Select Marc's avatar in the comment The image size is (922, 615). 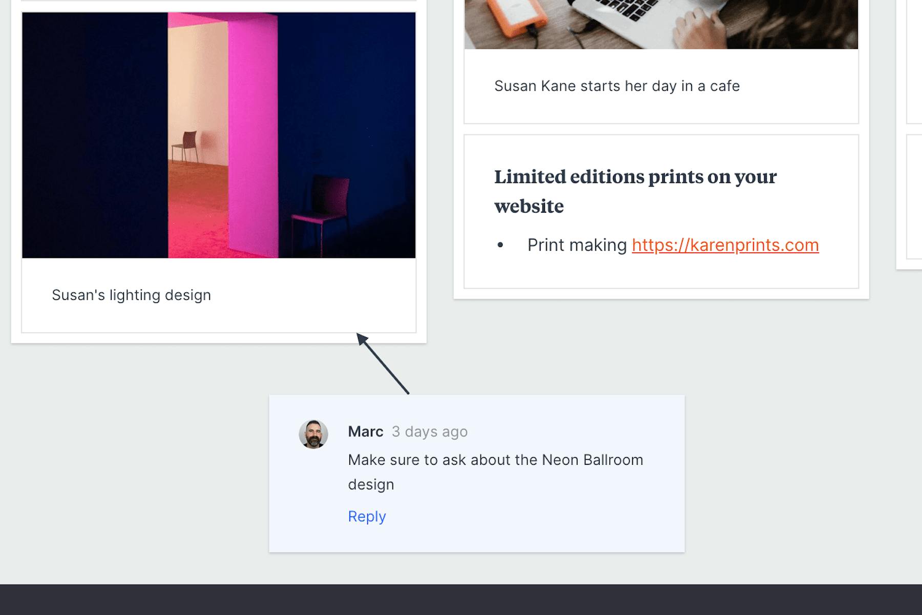tap(314, 433)
